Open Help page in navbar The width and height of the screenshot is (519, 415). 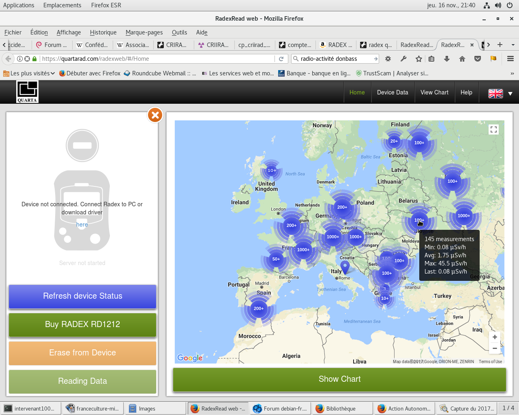coord(466,92)
